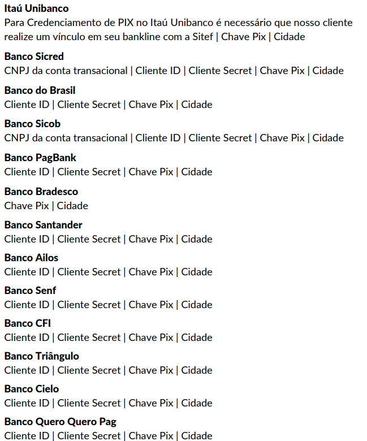Screen dimensions: 367x441
Task: Click 'CNPJ da conta transacional' under Banco Sicred
Action: (x=66, y=71)
